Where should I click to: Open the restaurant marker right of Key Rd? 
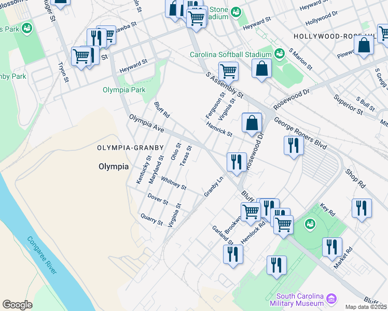(x=362, y=209)
